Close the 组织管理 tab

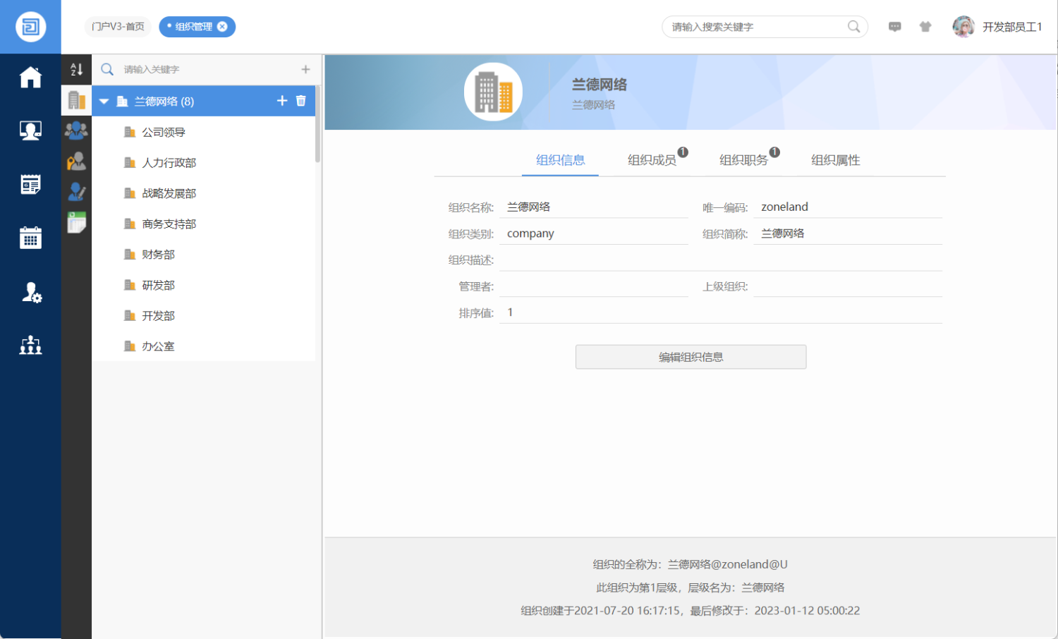222,27
